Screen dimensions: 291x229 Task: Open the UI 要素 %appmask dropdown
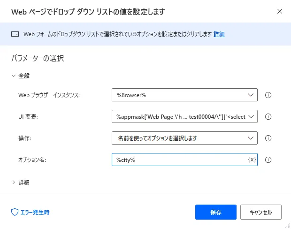click(x=185, y=117)
